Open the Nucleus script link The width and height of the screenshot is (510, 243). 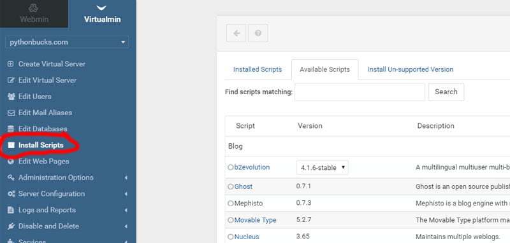click(x=247, y=237)
